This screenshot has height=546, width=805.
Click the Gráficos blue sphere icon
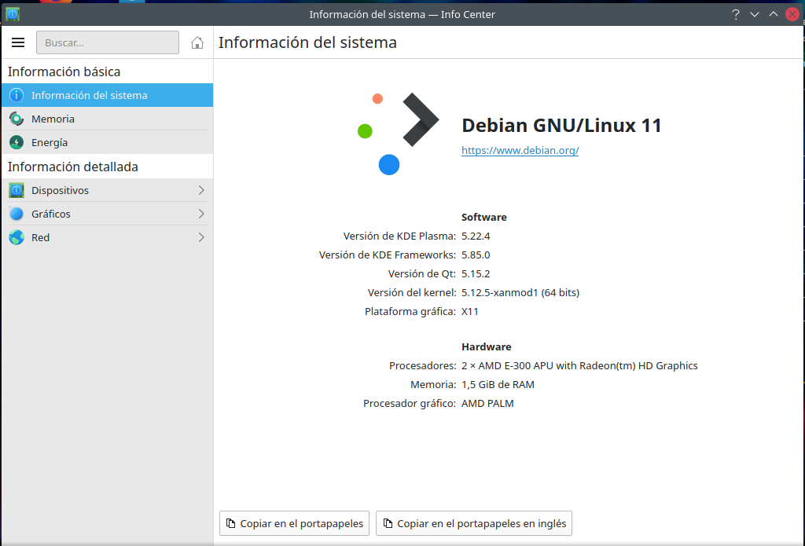17,214
